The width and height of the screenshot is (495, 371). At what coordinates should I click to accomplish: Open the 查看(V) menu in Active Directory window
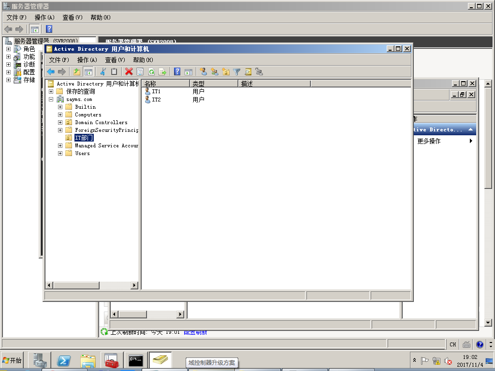(x=115, y=60)
